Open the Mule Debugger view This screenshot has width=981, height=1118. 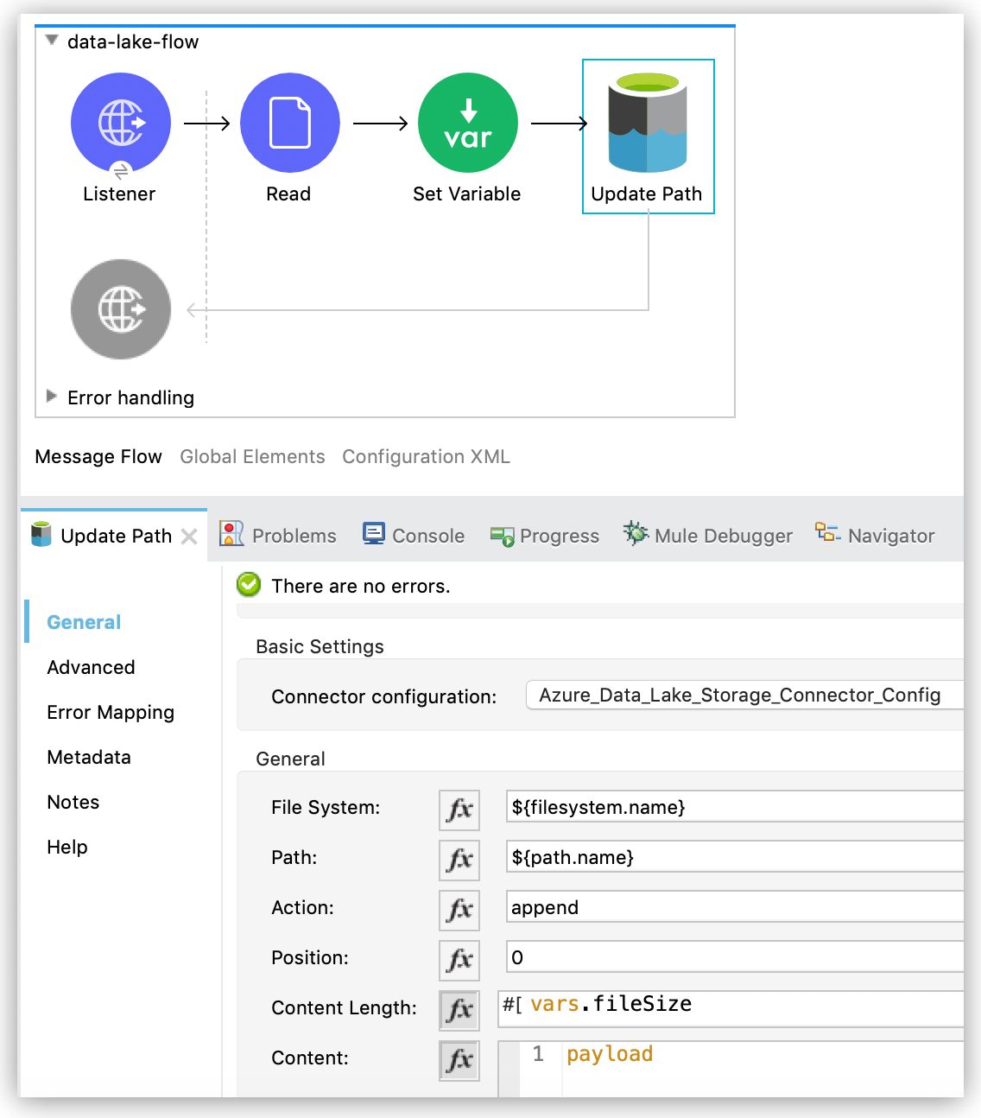pos(708,536)
